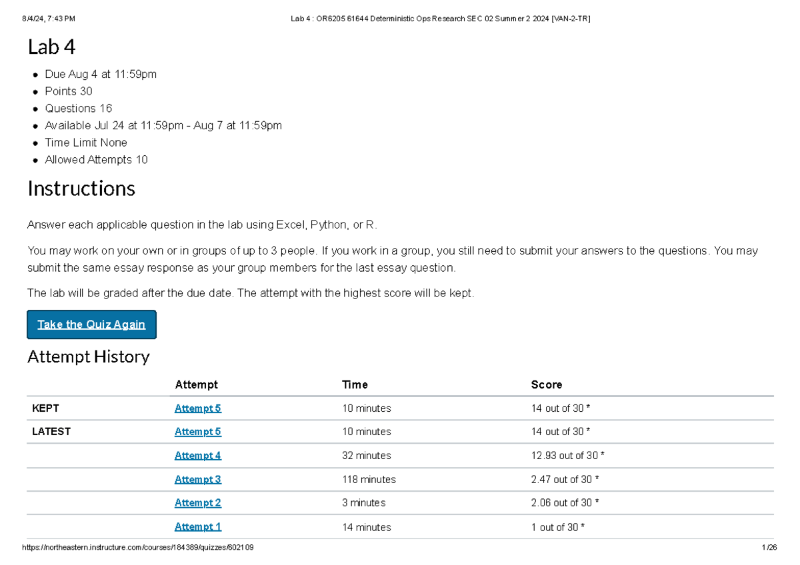Open the Attempt 4 link

[197, 456]
